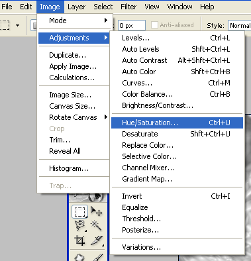Choose Calculations command
This screenshot has width=251, height=261.
coord(74,78)
